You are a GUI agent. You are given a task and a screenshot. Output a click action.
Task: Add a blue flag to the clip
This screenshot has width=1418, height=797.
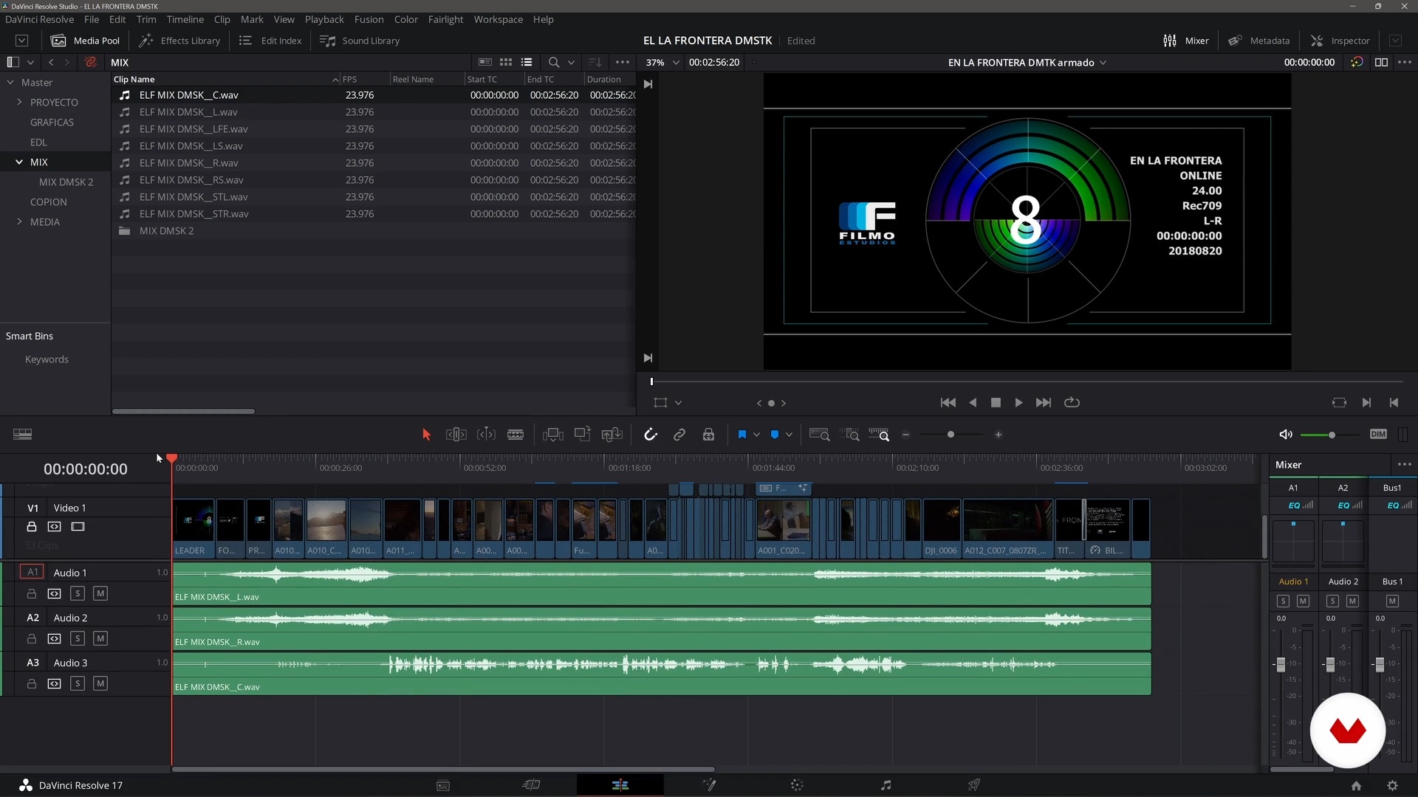tap(741, 435)
